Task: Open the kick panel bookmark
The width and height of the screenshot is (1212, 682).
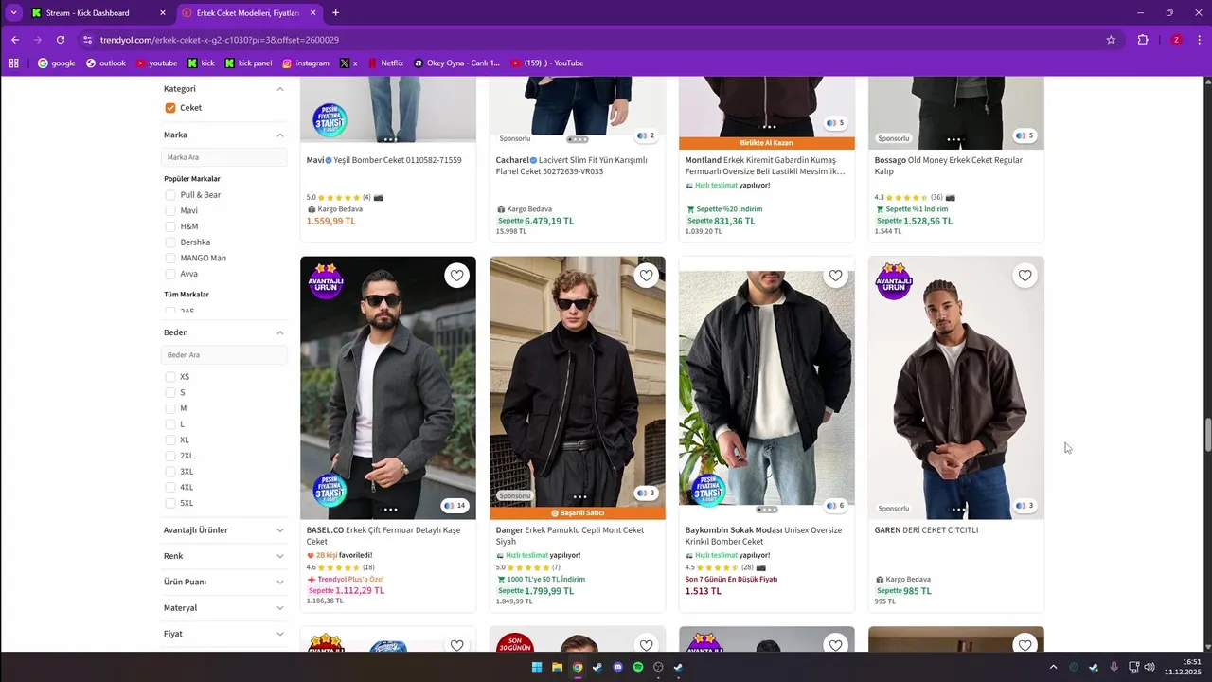Action: coord(248,63)
